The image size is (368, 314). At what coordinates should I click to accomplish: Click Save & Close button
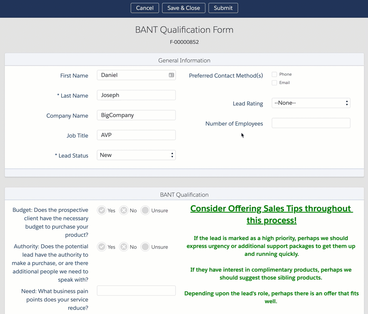pyautogui.click(x=184, y=8)
